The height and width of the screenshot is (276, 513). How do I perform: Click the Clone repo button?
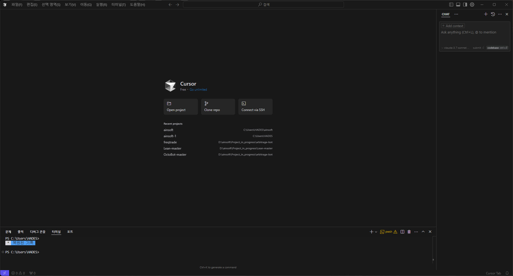click(x=218, y=107)
